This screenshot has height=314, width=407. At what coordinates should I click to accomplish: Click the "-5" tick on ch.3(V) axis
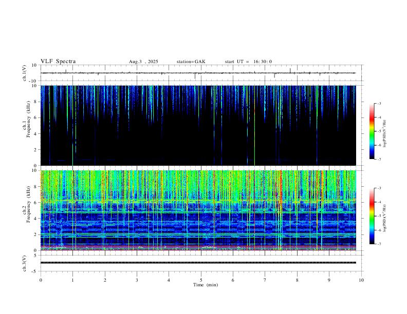pyautogui.click(x=35, y=271)
